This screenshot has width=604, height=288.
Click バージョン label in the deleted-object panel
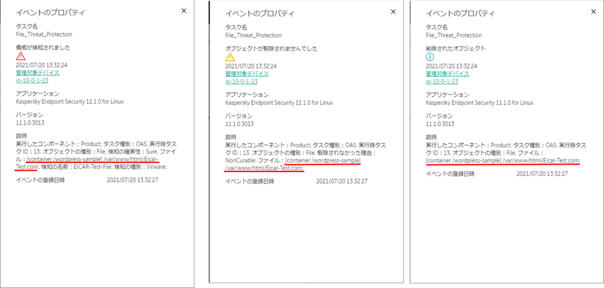pos(439,116)
